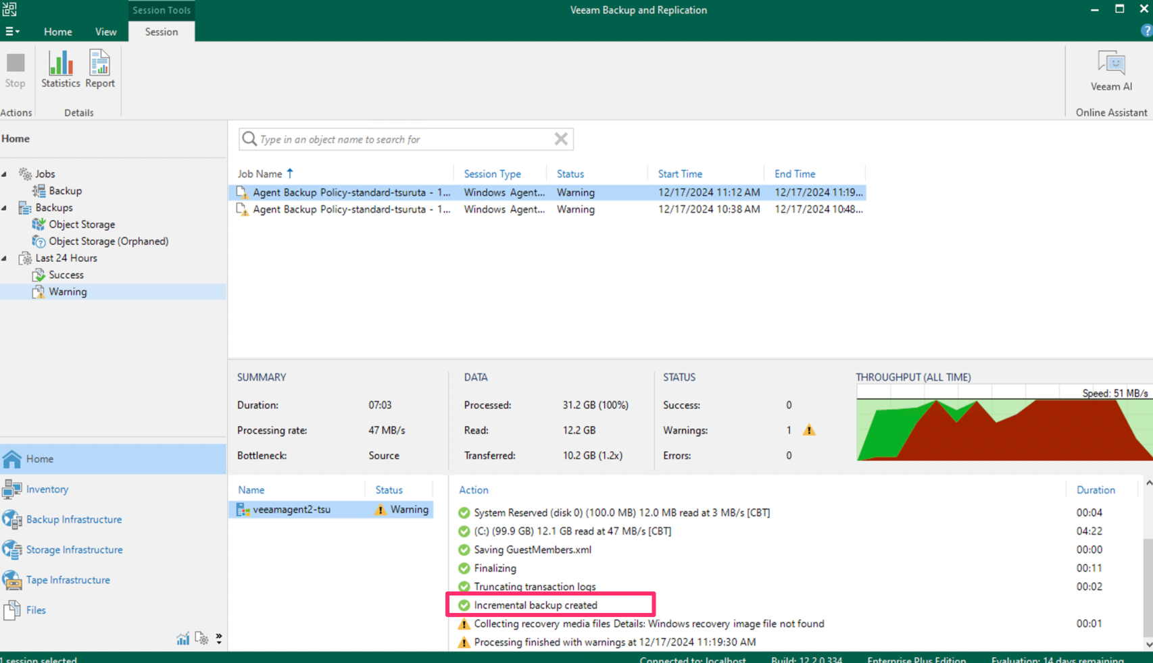Select the session started at 11:12 AM

tap(547, 192)
